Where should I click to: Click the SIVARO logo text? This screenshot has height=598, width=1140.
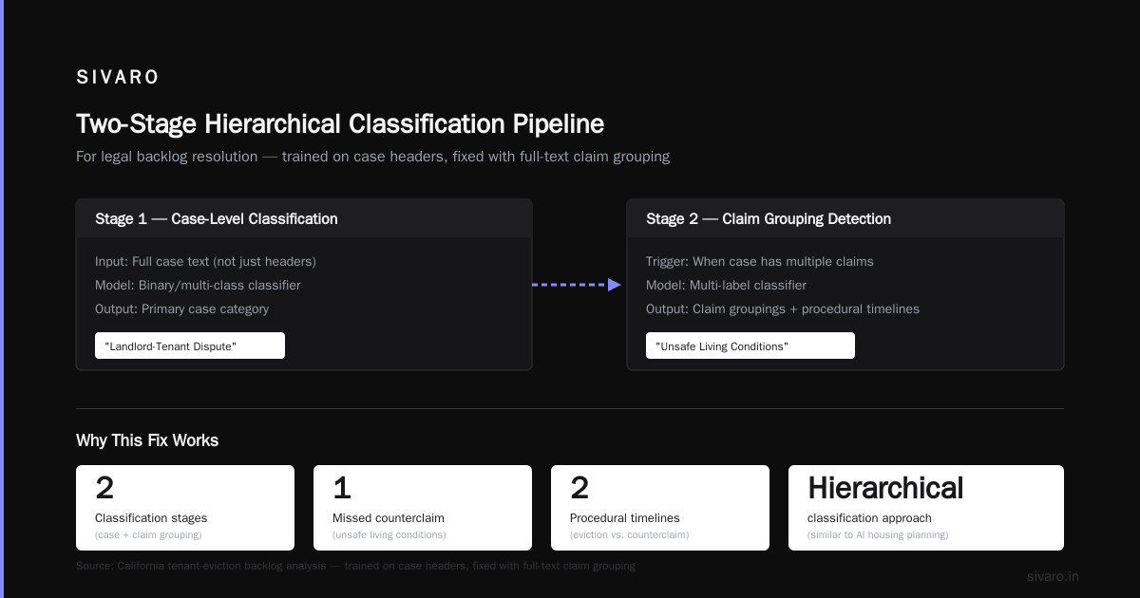(118, 78)
